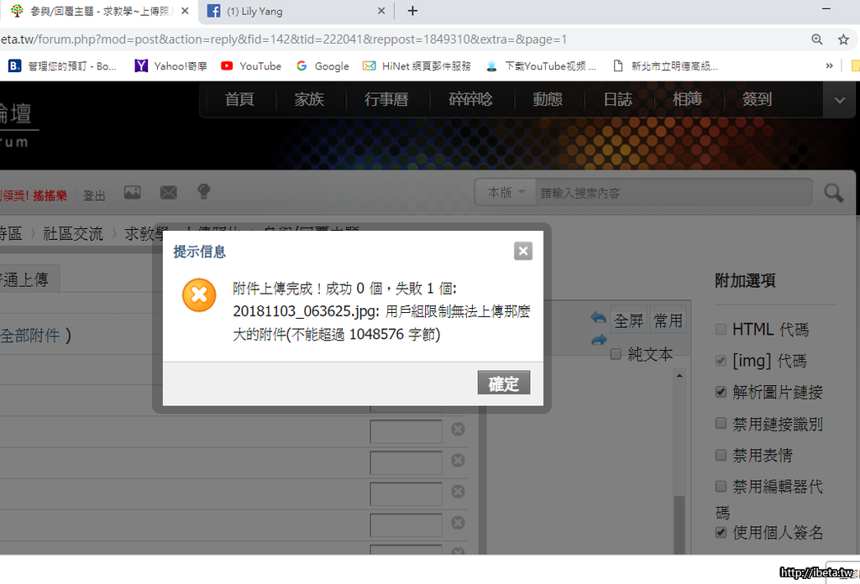This screenshot has height=584, width=860.
Task: Open a new browser tab
Action: (412, 11)
